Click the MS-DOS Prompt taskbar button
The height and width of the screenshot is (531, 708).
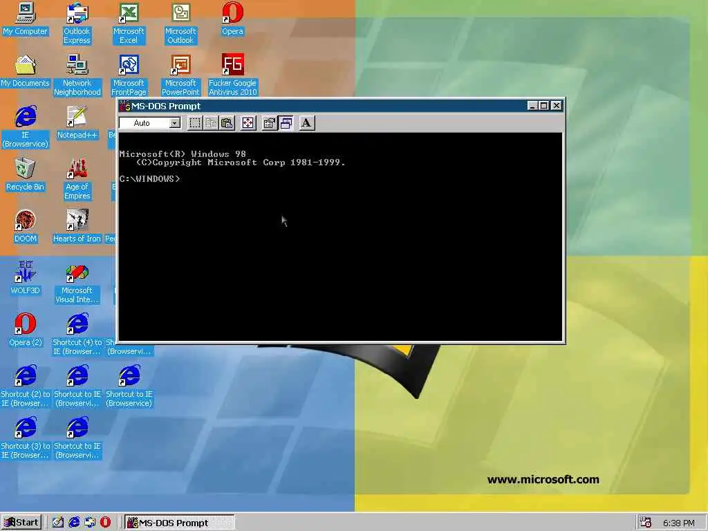180,523
